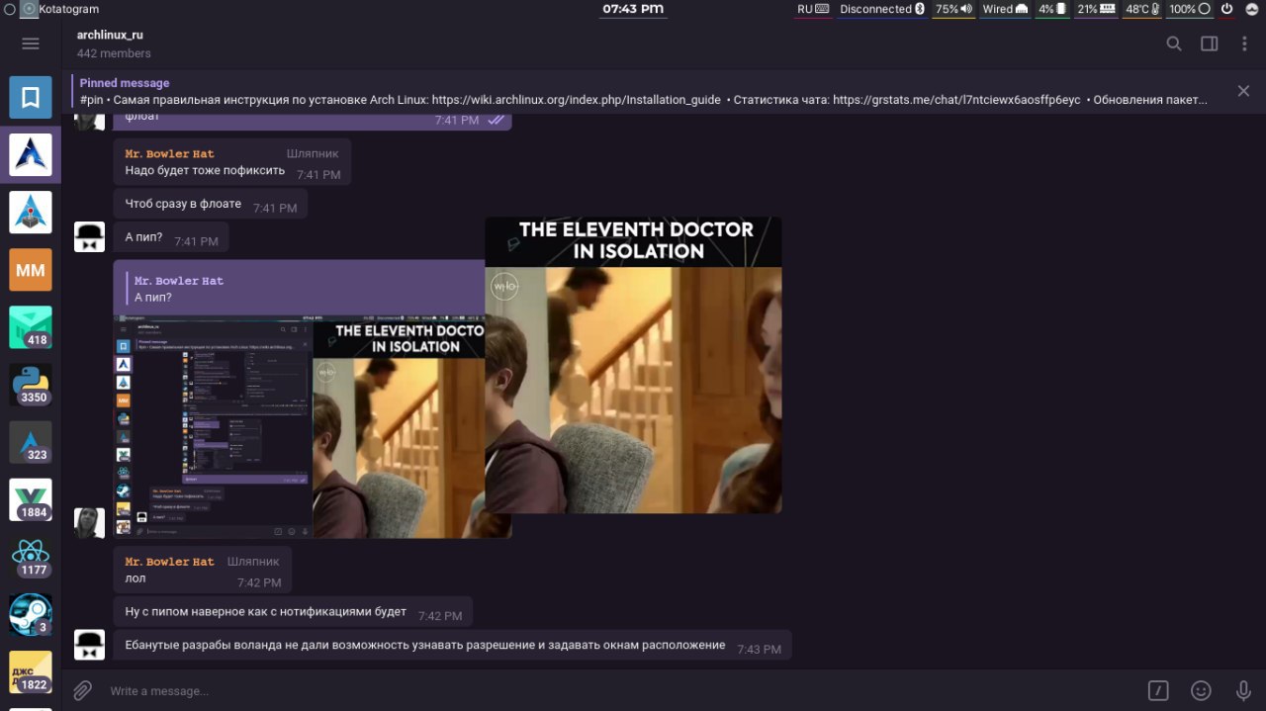Click the 442 members subtitle

click(x=114, y=53)
